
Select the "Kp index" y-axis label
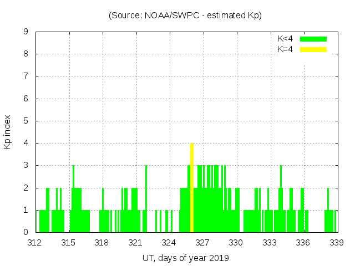(8, 132)
